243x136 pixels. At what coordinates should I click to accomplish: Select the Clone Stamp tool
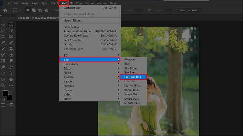(11, 49)
